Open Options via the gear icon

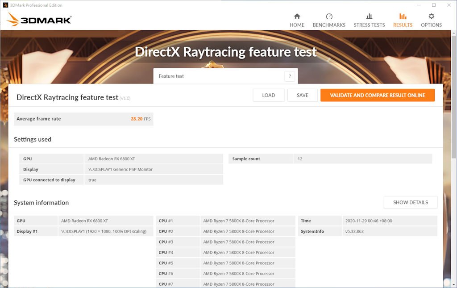[432, 16]
